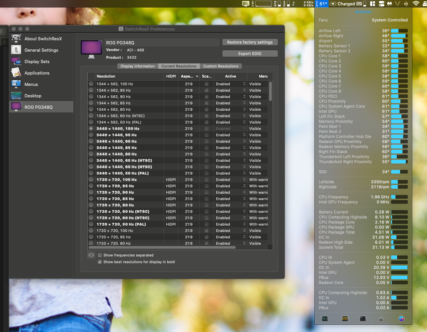The image size is (427, 332).
Task: Open Wi-Fi menu bar icon
Action: [x=416, y=4]
